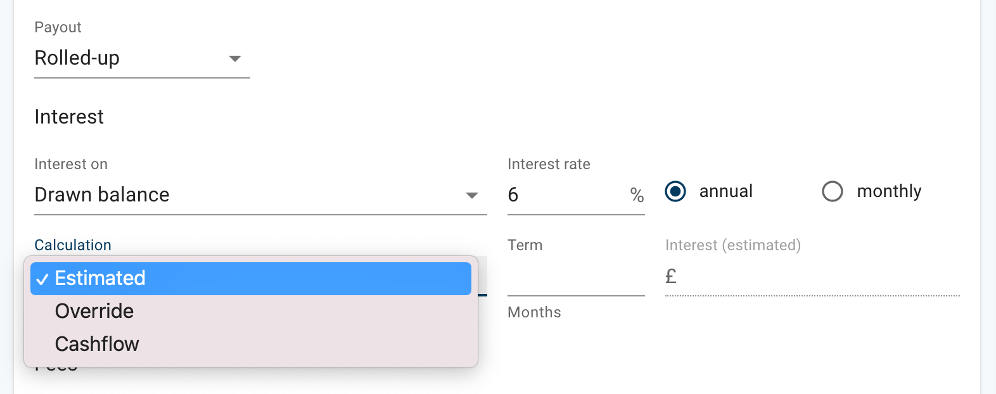The image size is (996, 394).
Task: Enable monthly interest instead of annual
Action: click(832, 191)
